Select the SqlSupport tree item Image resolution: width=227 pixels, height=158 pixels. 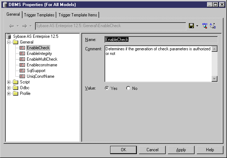[x=36, y=71]
